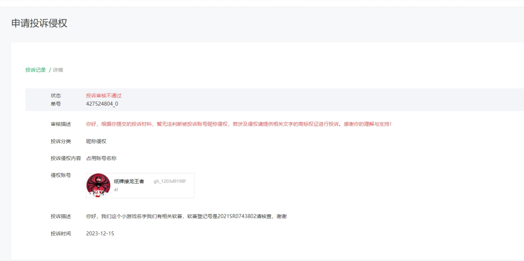Click the 状态 field label
The width and height of the screenshot is (524, 261).
pyautogui.click(x=56, y=95)
